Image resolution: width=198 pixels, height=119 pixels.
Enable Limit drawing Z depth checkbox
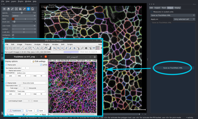coord(7,101)
